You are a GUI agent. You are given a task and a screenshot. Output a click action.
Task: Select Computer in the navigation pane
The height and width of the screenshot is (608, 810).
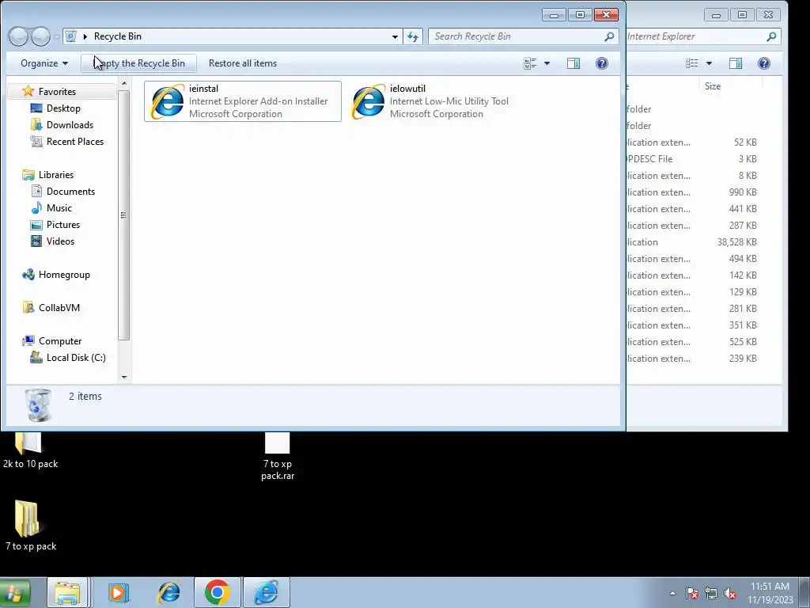click(60, 341)
